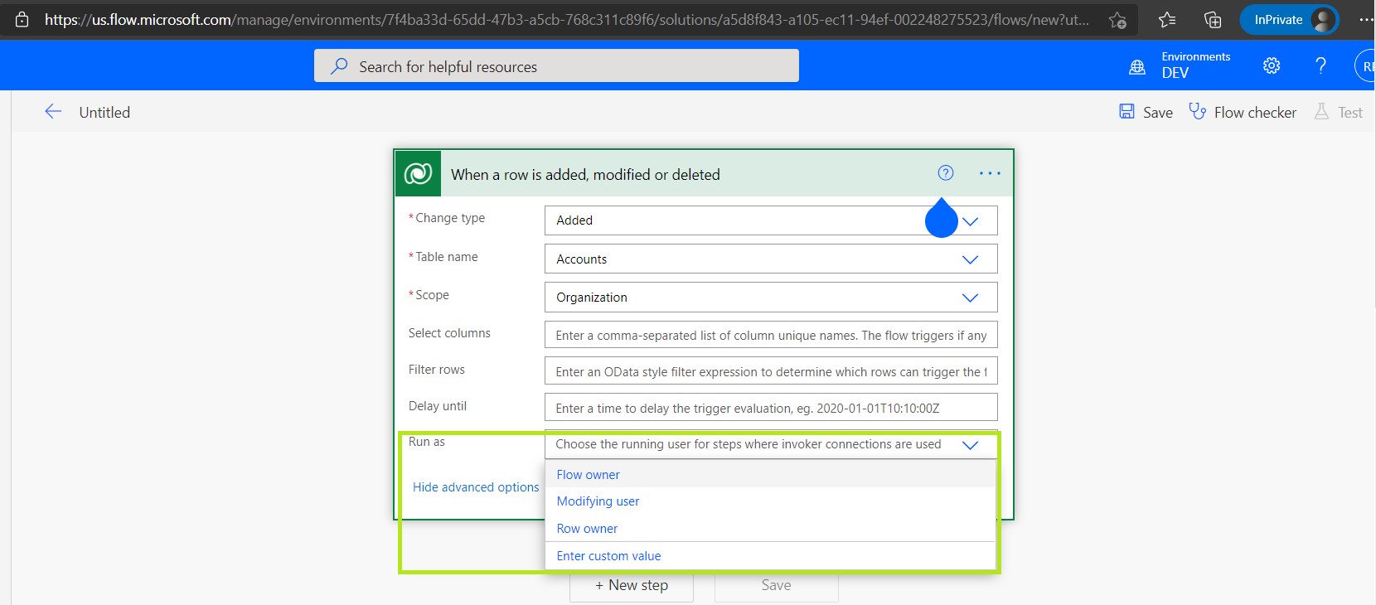
Task: Click the Select columns input field
Action: [x=771, y=335]
